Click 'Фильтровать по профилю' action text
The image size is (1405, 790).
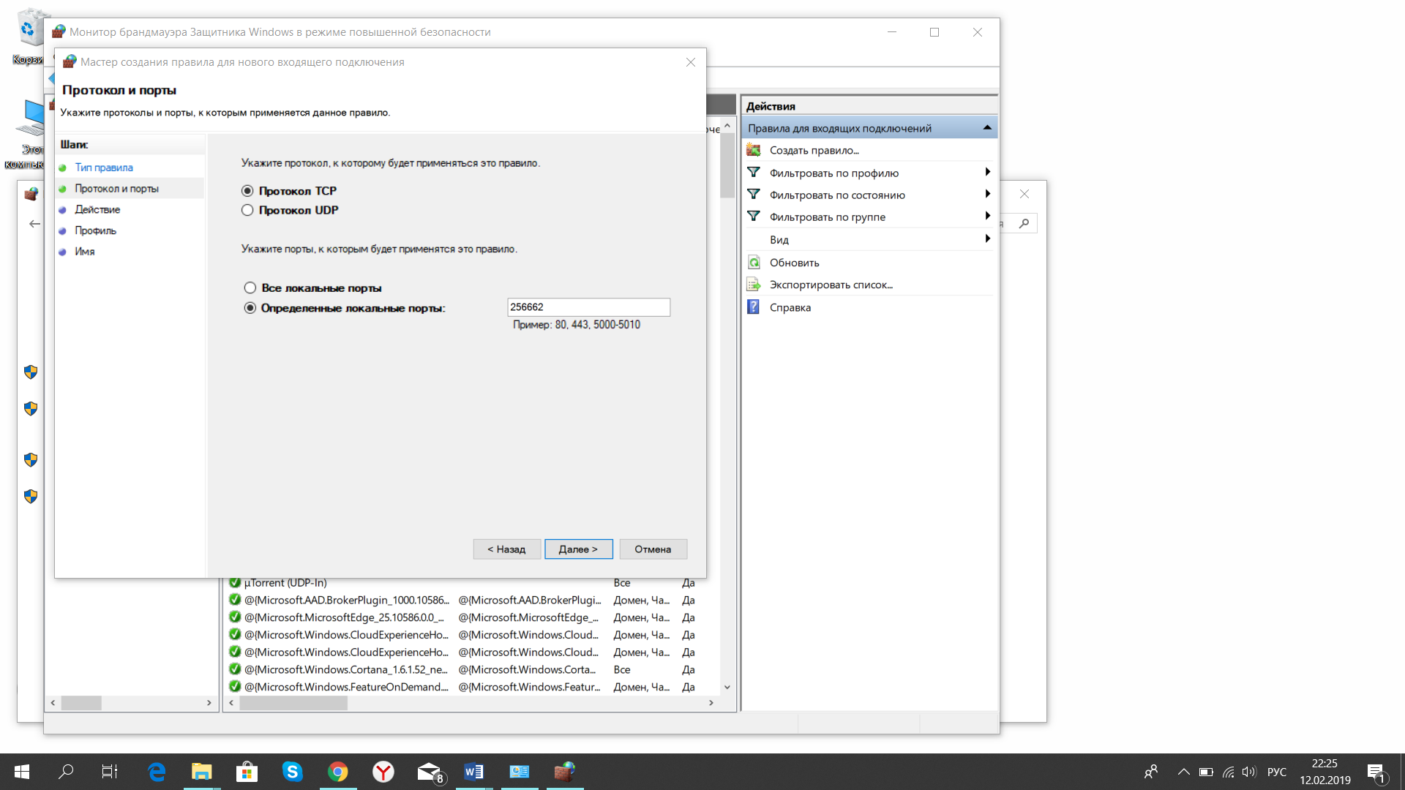tap(833, 173)
